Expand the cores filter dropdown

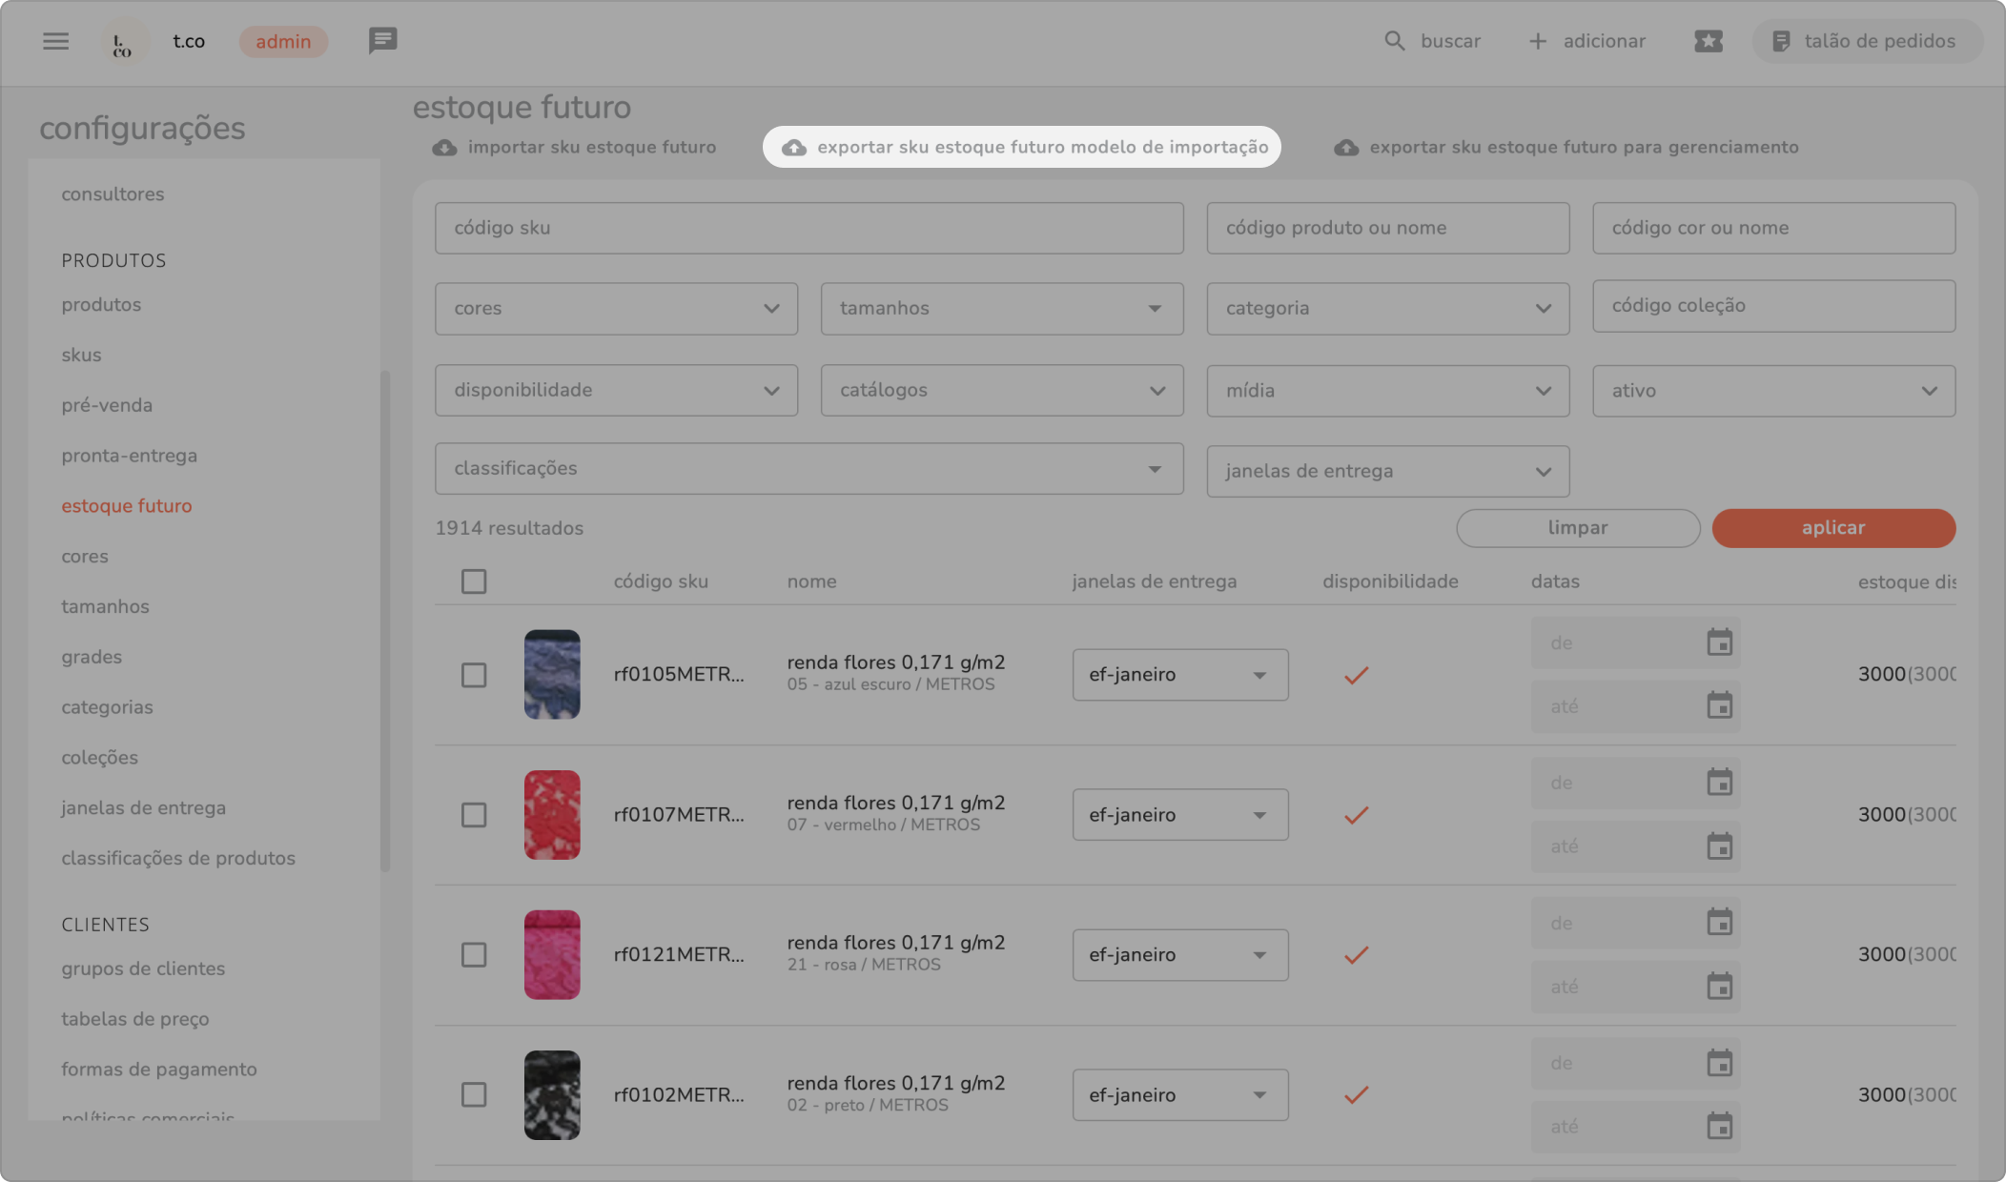[616, 309]
